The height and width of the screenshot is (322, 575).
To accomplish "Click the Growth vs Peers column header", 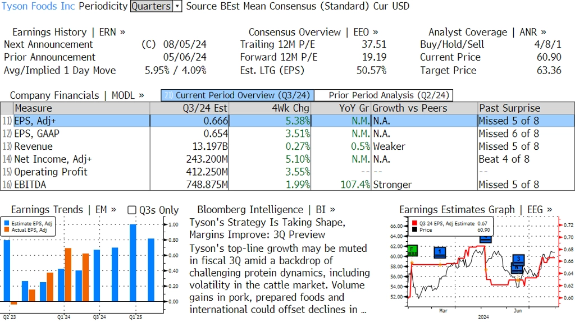I will pyautogui.click(x=425, y=108).
